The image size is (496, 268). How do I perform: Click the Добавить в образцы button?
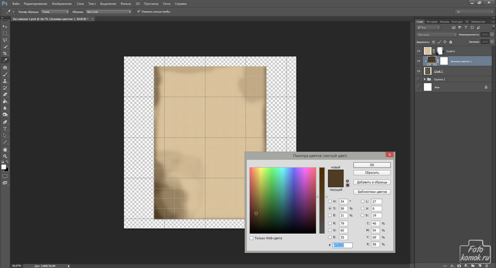372,182
